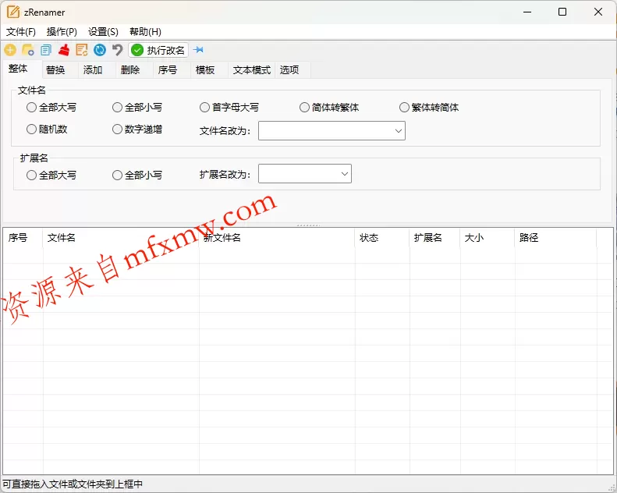Click the blue refresh icon

(100, 50)
